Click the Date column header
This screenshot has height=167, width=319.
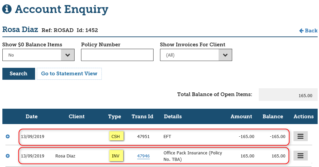click(32, 117)
